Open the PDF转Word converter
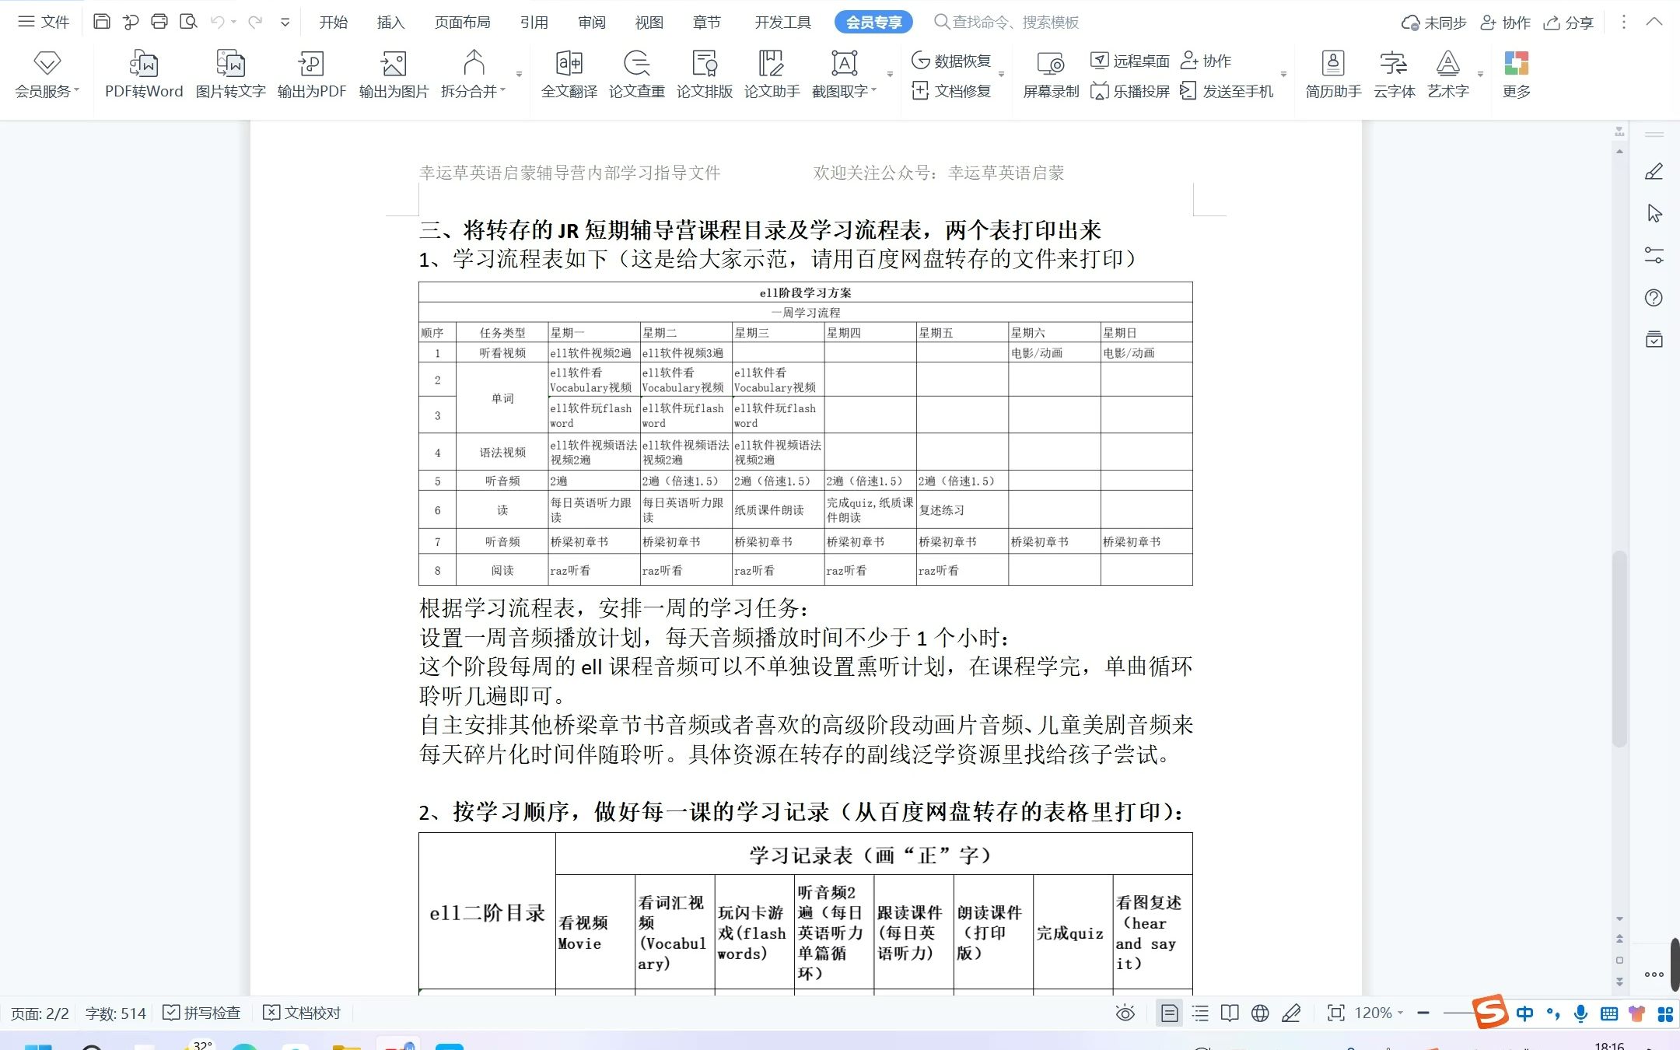1680x1050 pixels. point(144,75)
